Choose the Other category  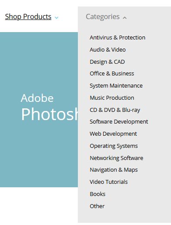pos(97,206)
